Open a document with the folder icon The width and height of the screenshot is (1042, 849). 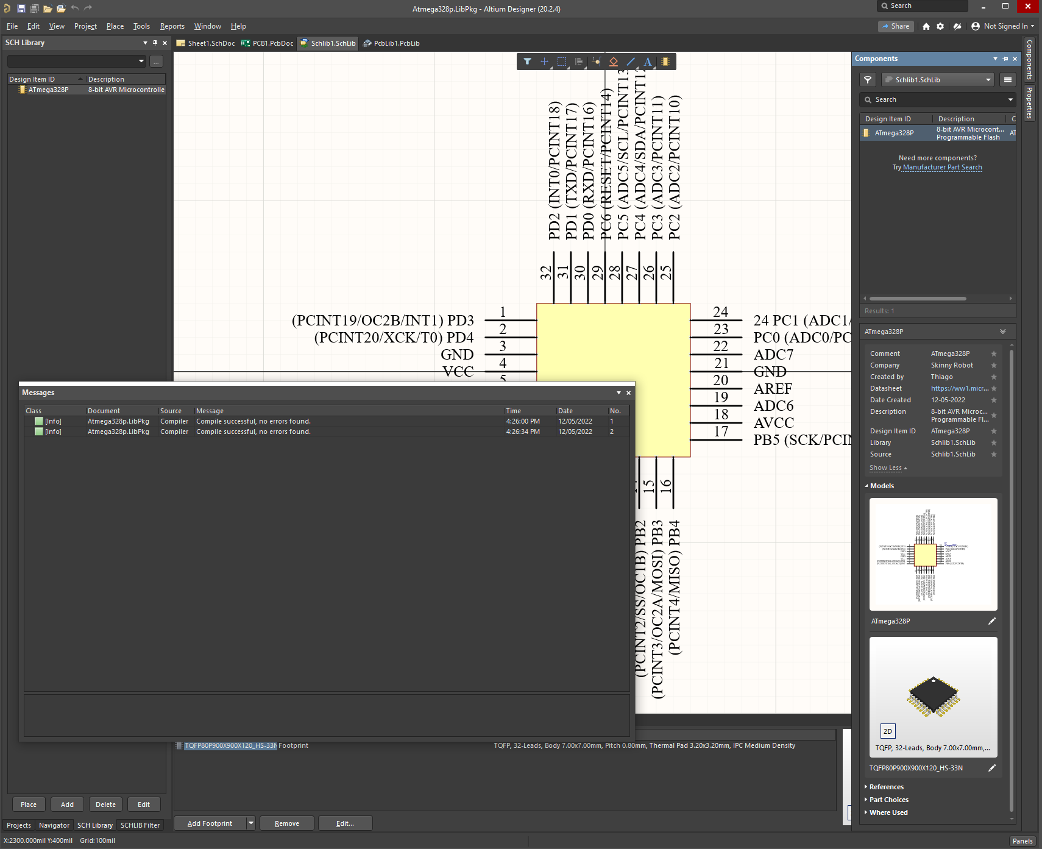[x=48, y=9]
